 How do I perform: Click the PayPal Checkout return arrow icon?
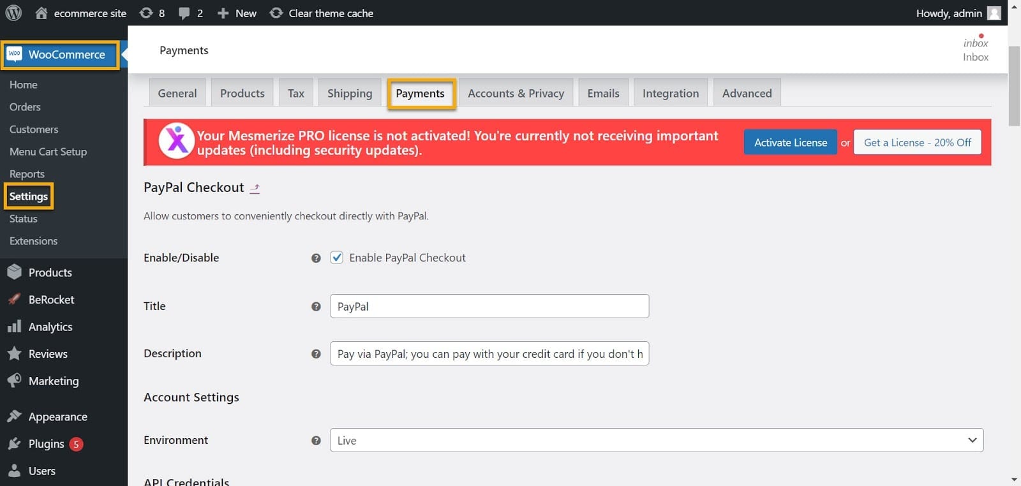point(255,188)
